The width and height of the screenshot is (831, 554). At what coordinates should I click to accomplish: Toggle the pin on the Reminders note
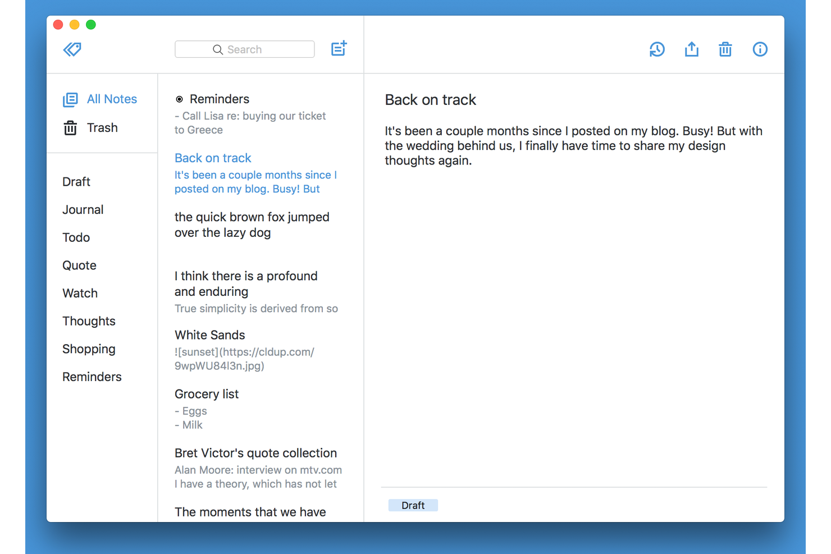click(x=179, y=99)
